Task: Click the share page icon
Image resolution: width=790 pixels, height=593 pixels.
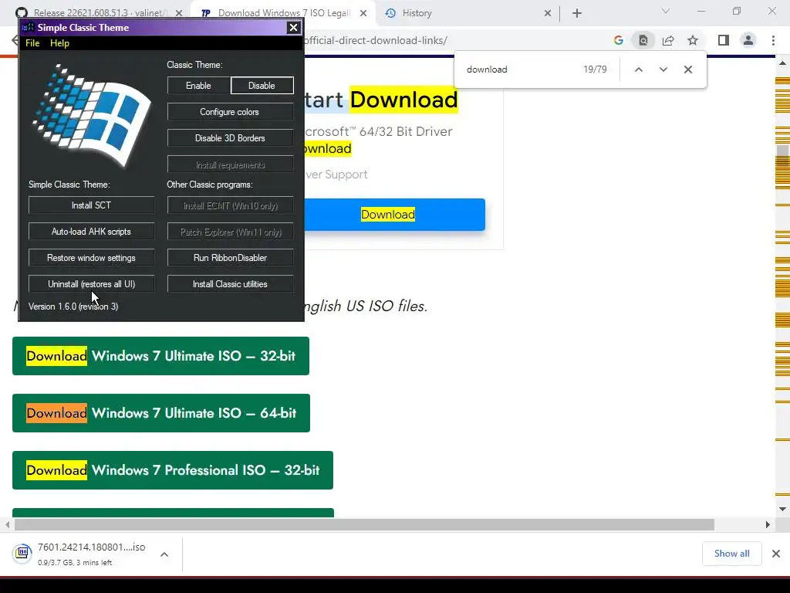Action: pyautogui.click(x=668, y=40)
